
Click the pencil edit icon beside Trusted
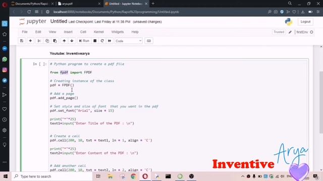point(290,32)
